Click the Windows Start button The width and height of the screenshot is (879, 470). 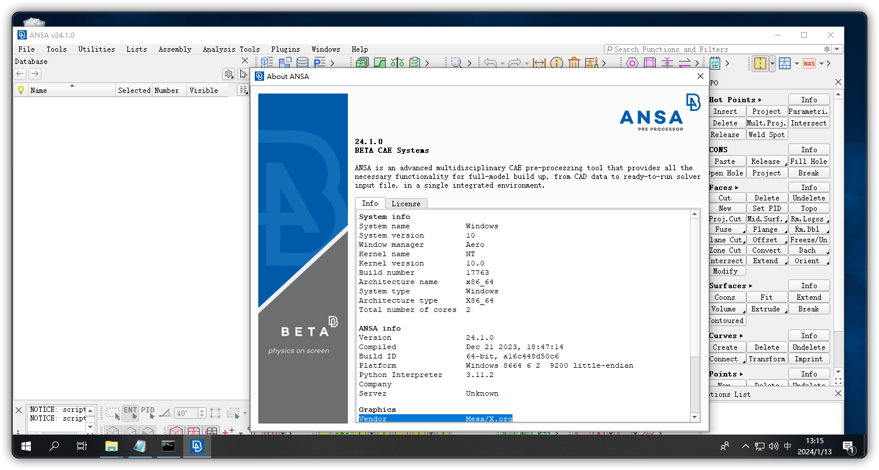[x=26, y=446]
